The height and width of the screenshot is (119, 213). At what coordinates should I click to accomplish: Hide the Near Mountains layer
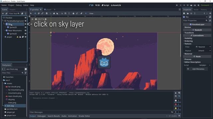(25, 30)
